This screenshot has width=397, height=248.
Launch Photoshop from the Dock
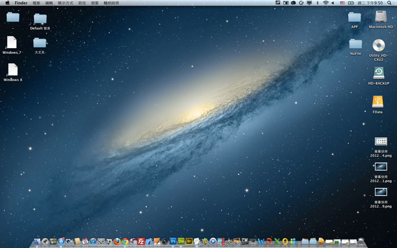pos(173,241)
